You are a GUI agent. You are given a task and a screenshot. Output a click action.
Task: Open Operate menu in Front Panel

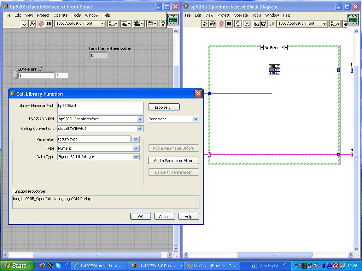60,15
